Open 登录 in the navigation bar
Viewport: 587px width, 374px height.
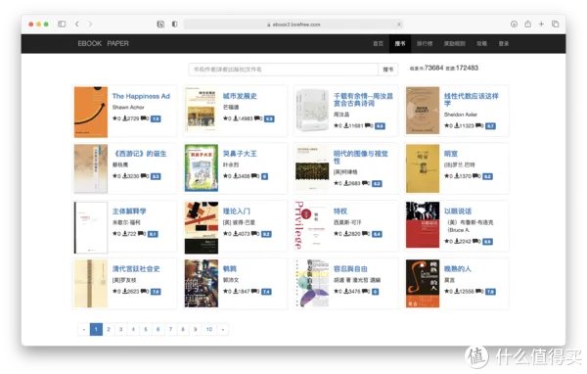pos(504,43)
